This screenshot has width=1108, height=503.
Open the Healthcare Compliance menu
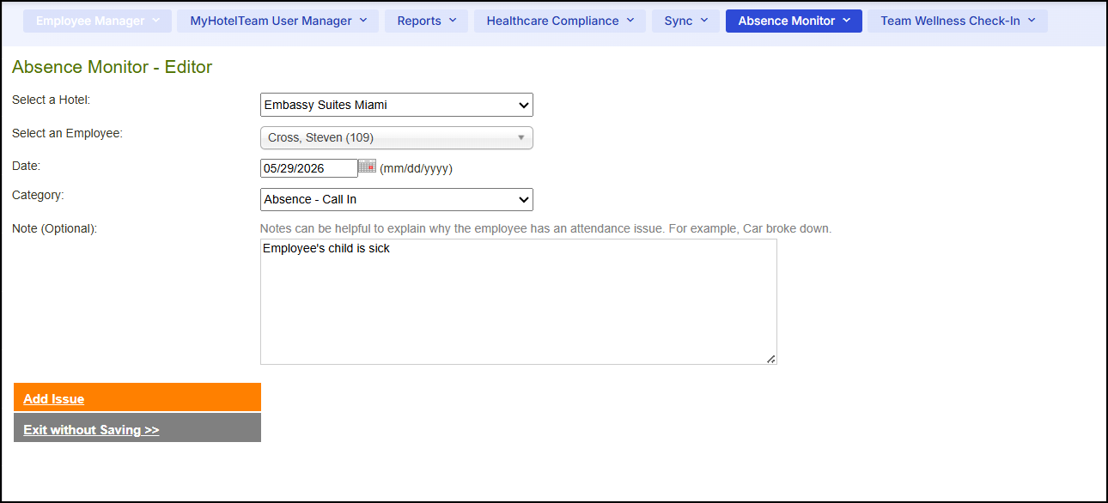point(560,21)
